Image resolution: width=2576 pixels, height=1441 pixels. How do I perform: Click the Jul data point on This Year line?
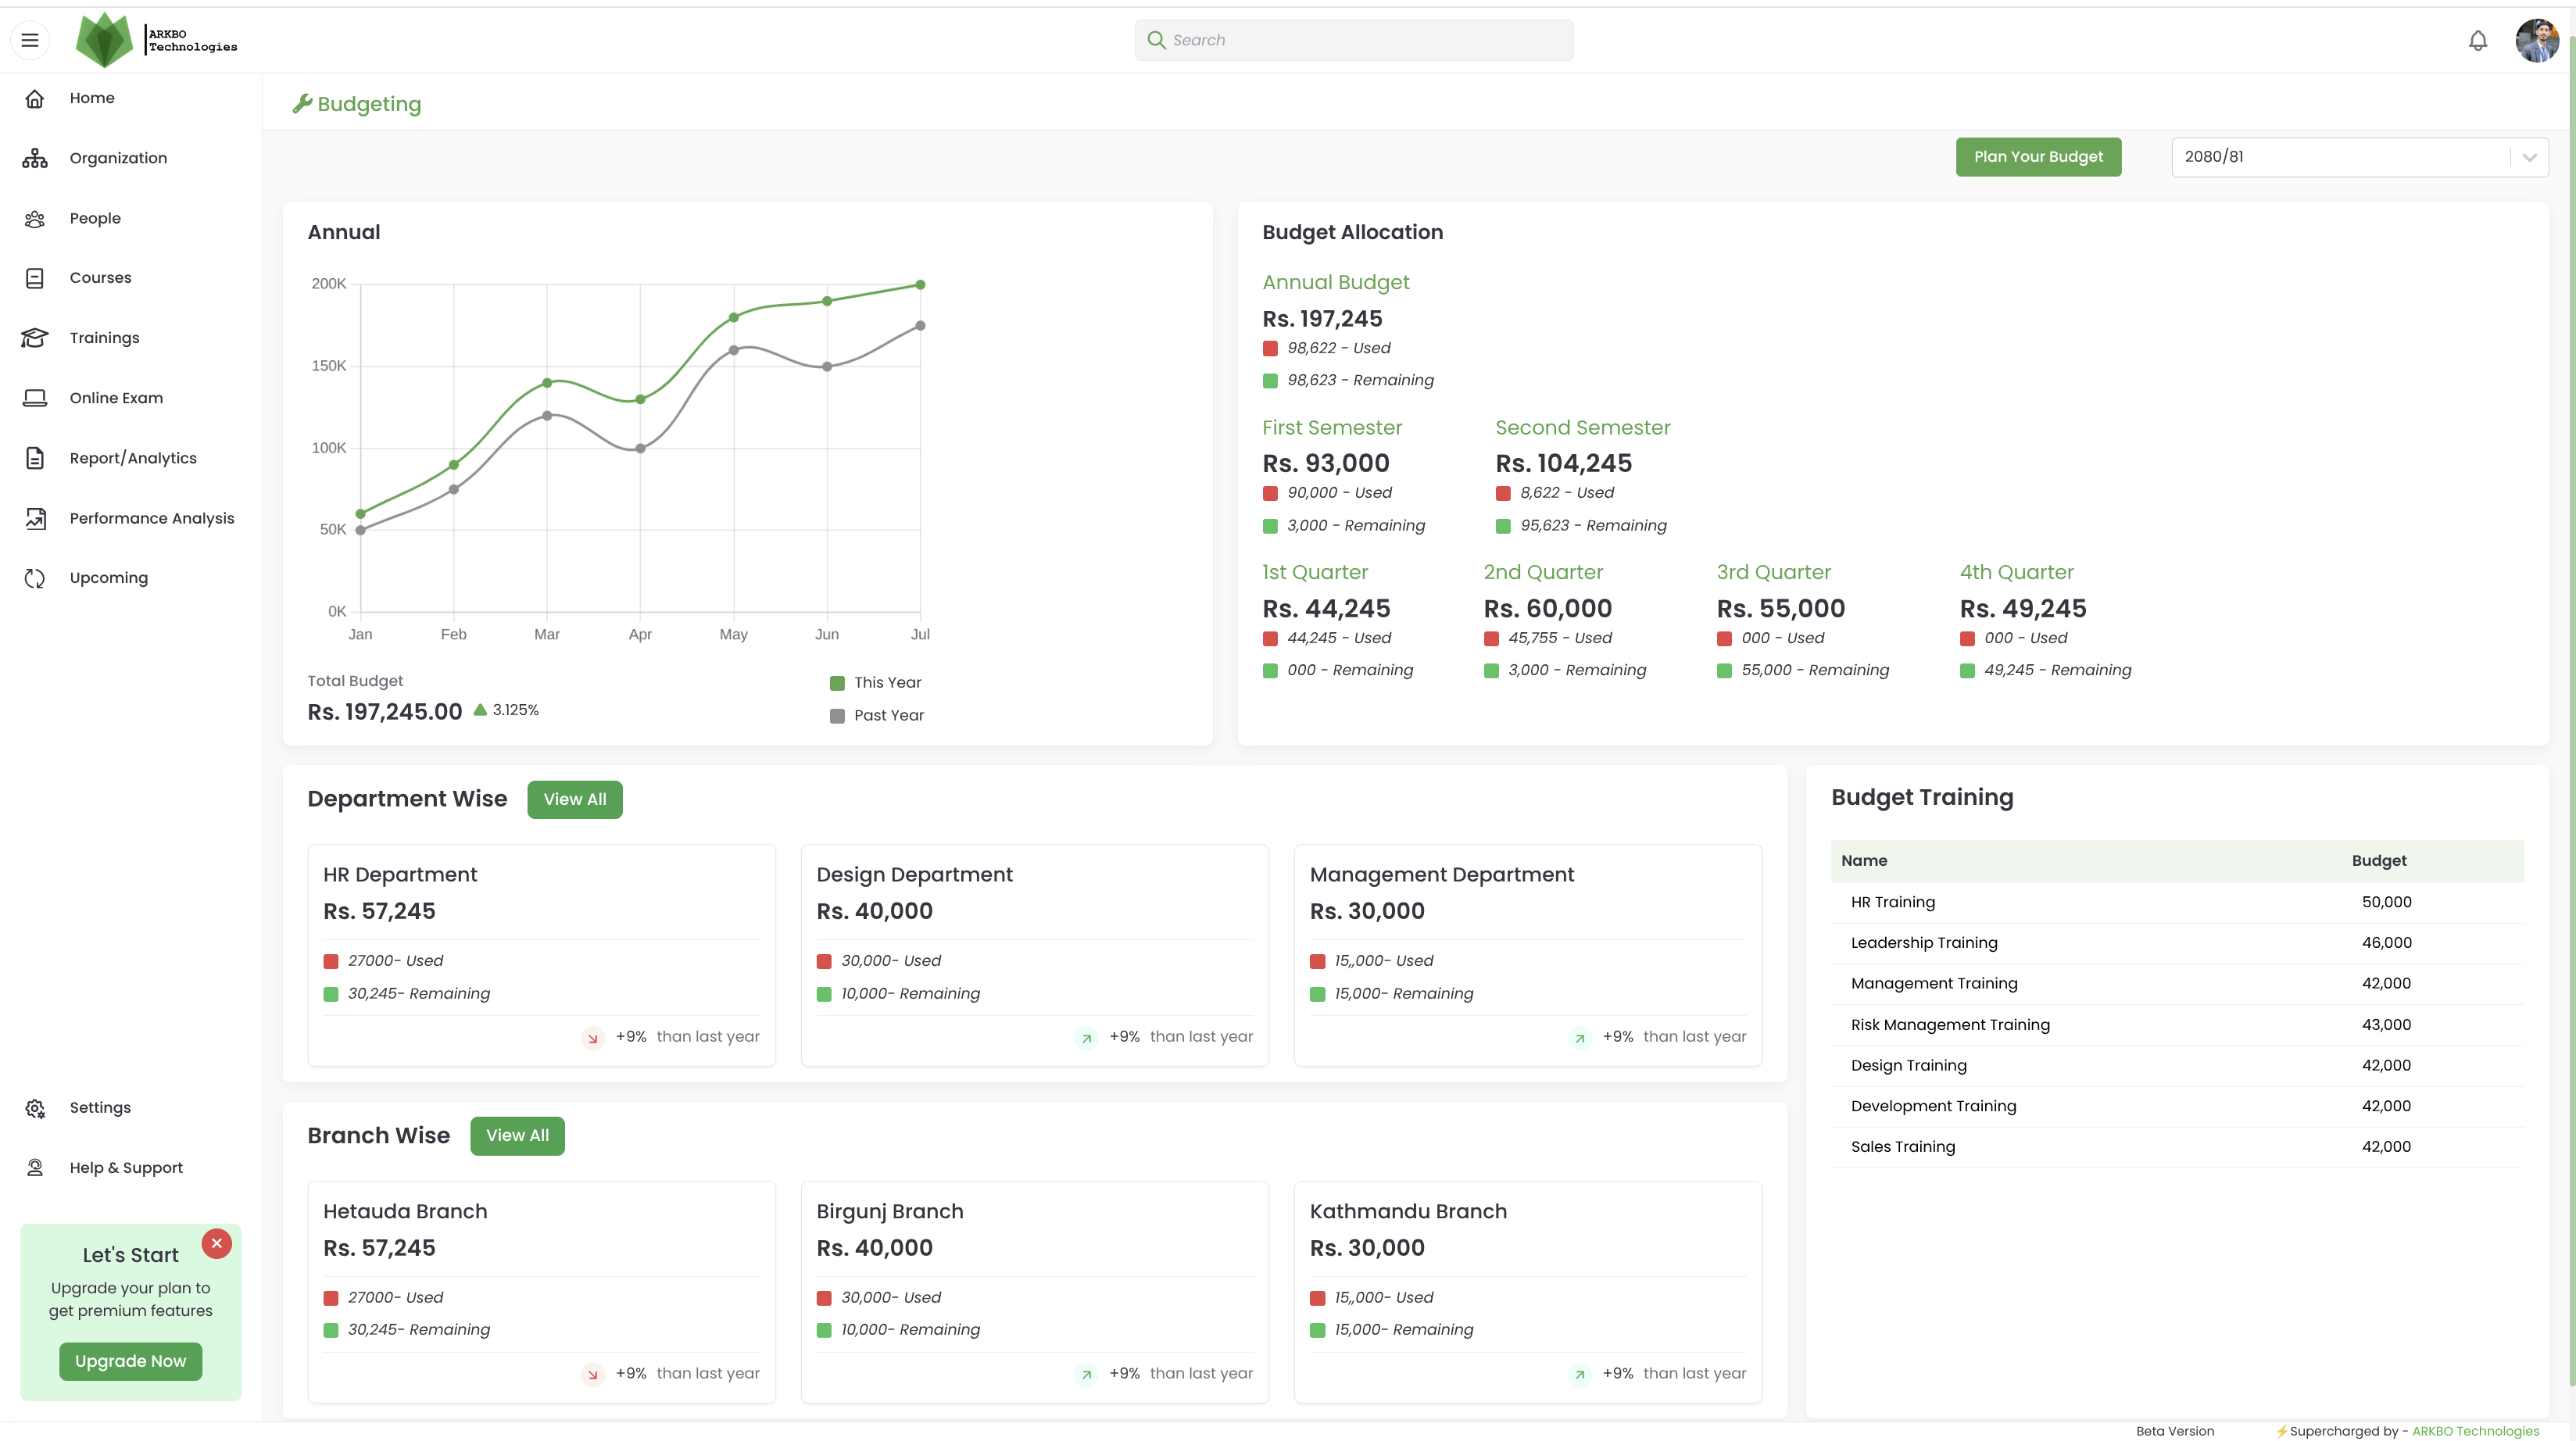point(920,285)
